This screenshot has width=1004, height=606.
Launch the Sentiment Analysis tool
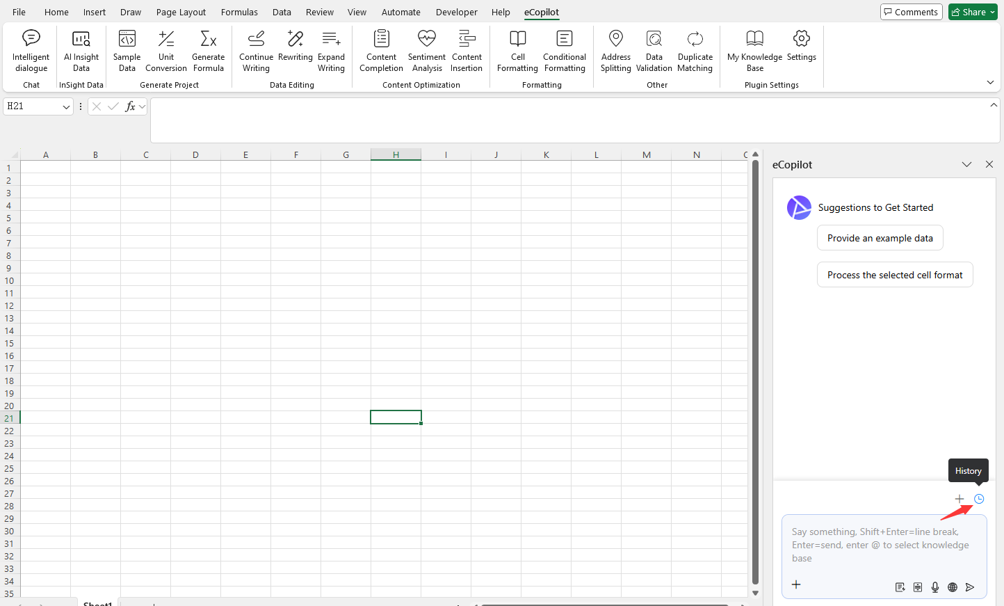point(426,51)
